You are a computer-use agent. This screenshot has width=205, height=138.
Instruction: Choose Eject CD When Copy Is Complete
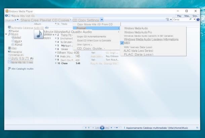(x=96, y=40)
